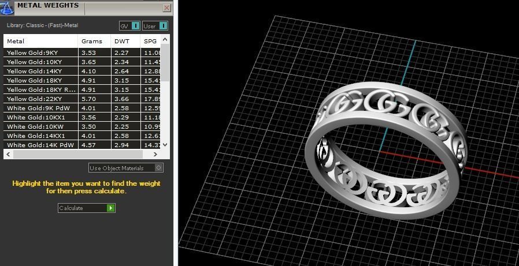Click the table's scroll down arrow
This screenshot has height=266, width=519.
pyautogui.click(x=165, y=145)
